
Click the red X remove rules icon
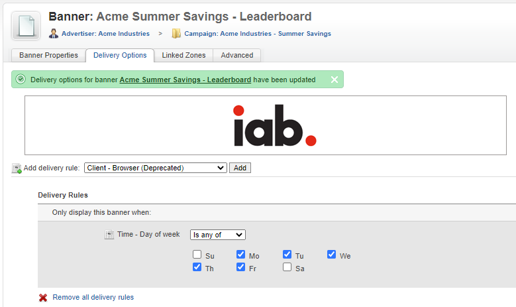pos(43,298)
